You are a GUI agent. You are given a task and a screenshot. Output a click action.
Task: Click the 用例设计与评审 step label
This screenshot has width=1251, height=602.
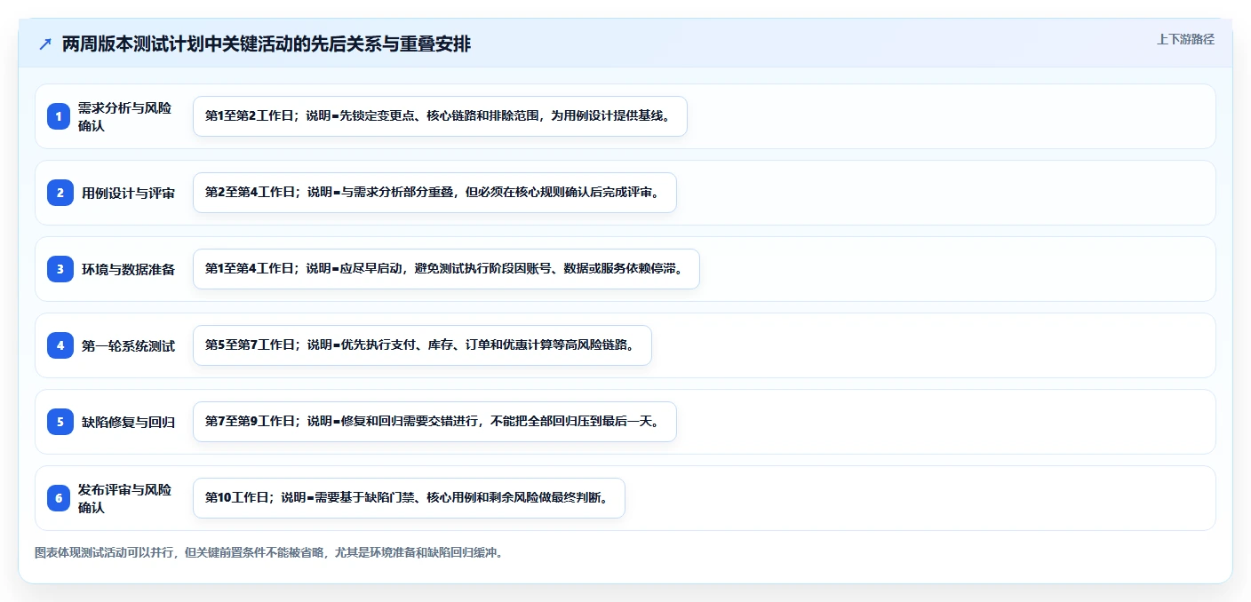point(129,193)
